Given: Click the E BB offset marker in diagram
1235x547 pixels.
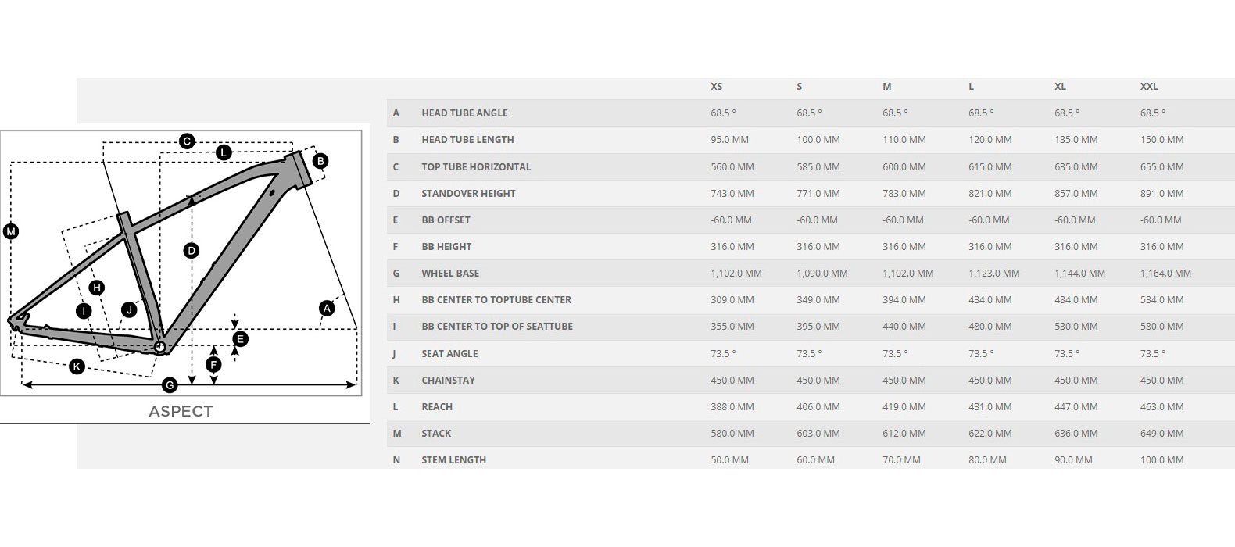Looking at the screenshot, I should point(241,338).
